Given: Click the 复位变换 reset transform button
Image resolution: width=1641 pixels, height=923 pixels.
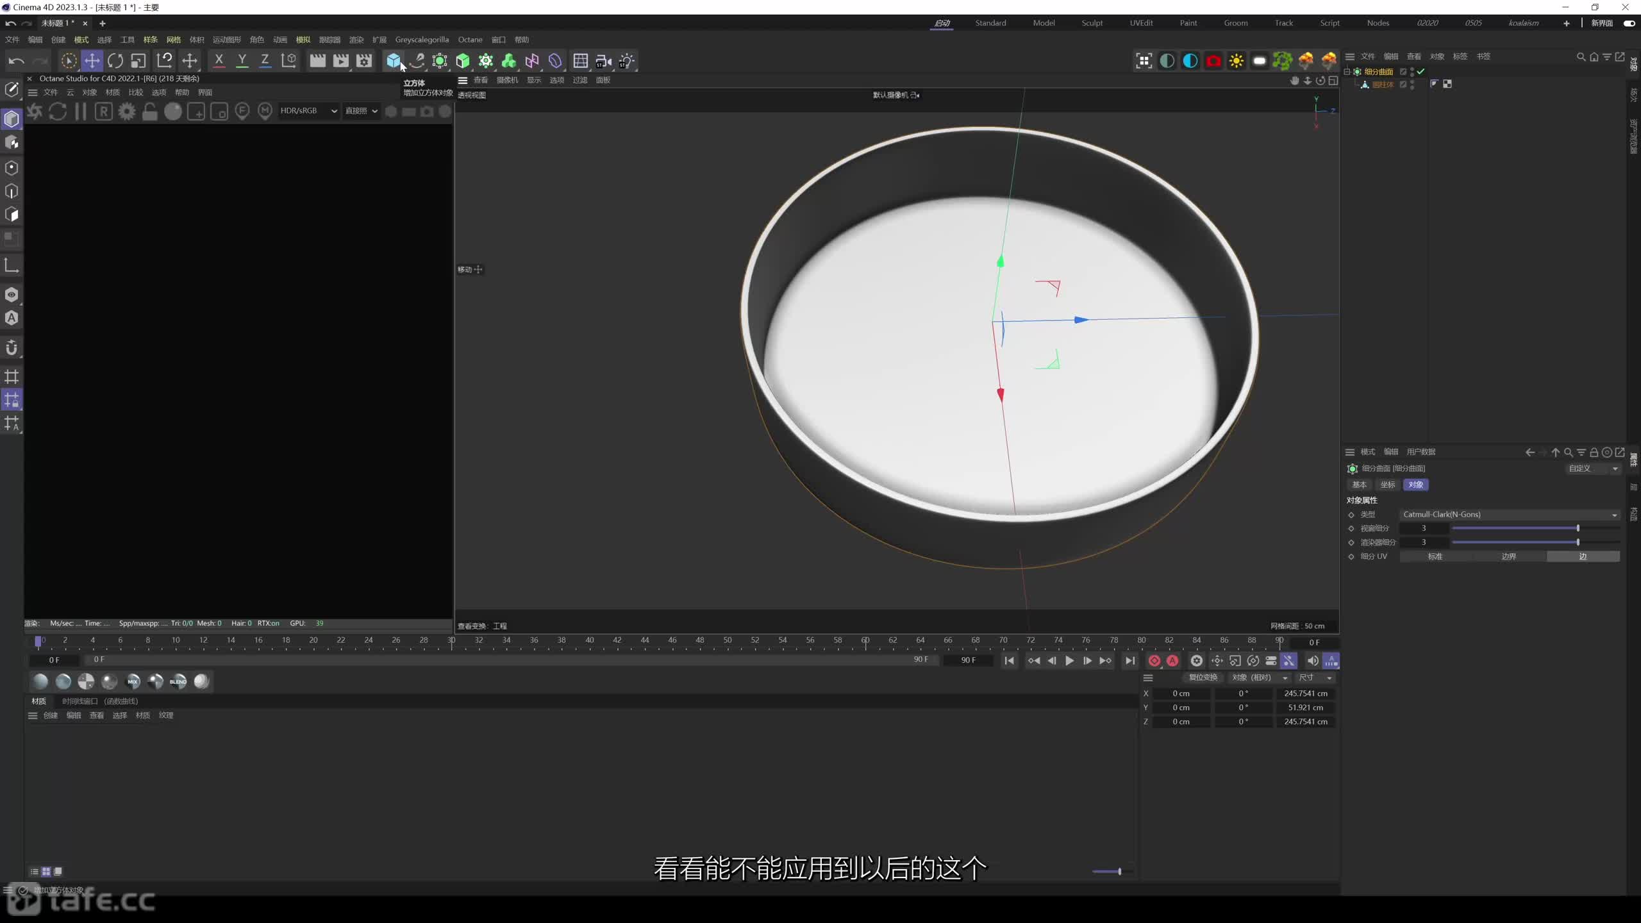Looking at the screenshot, I should click(x=1203, y=678).
